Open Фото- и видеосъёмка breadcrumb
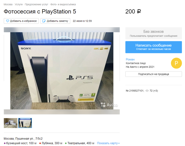Screen dimensions: 185x146 click(x=63, y=4)
